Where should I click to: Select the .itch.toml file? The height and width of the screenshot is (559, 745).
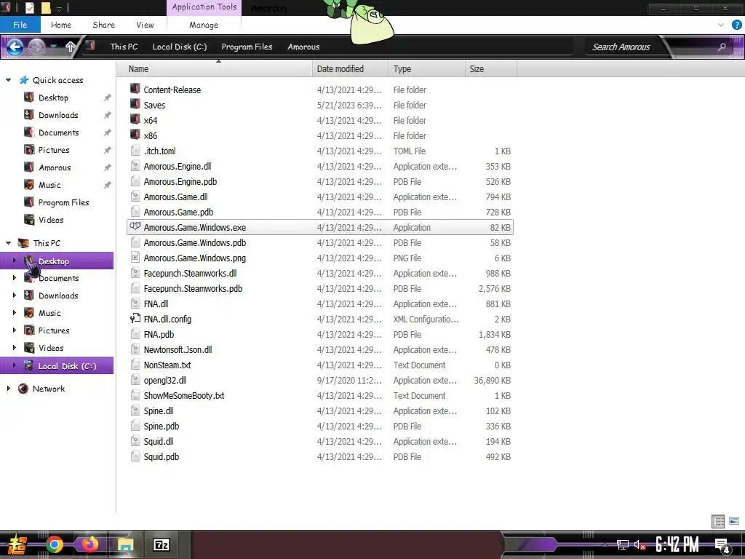pyautogui.click(x=320, y=151)
